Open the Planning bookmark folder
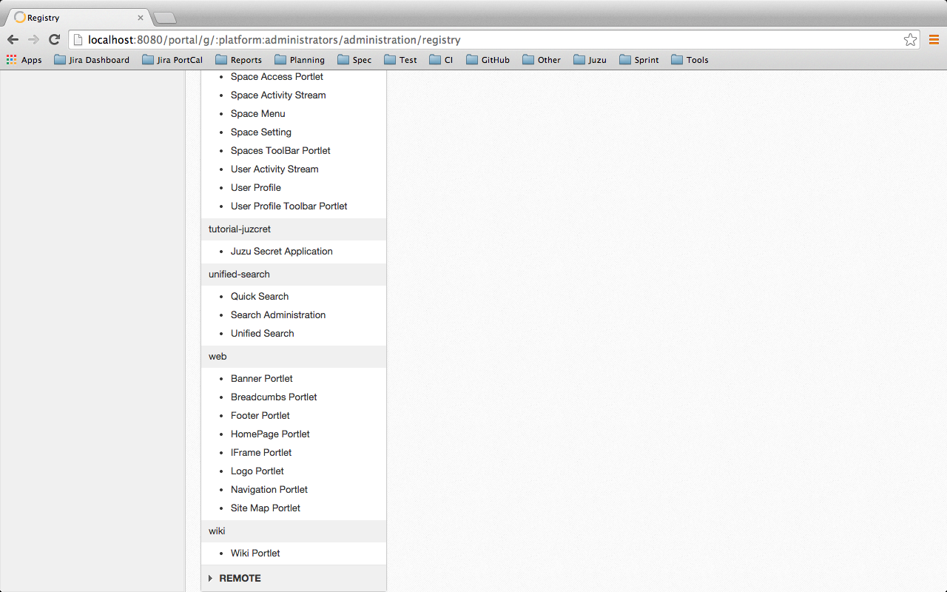This screenshot has height=592, width=947. pyautogui.click(x=300, y=60)
